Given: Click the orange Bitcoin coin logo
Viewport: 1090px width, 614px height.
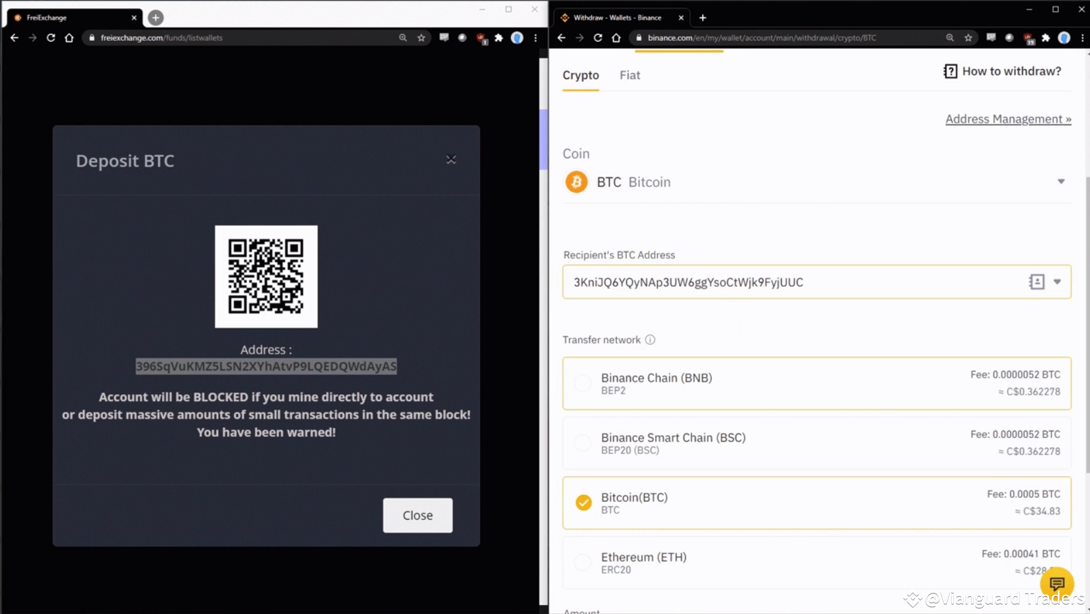Looking at the screenshot, I should pyautogui.click(x=576, y=182).
